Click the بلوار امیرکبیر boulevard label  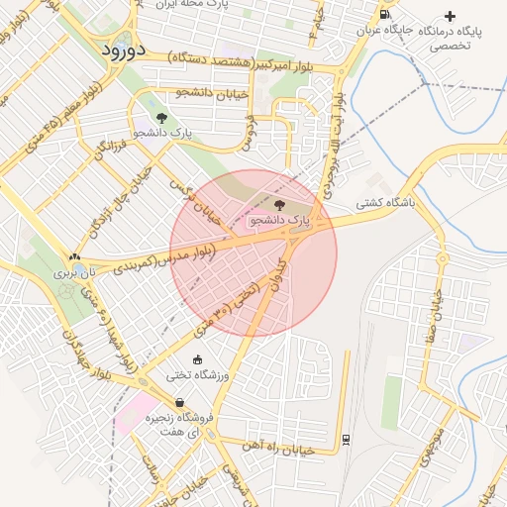tap(241, 61)
